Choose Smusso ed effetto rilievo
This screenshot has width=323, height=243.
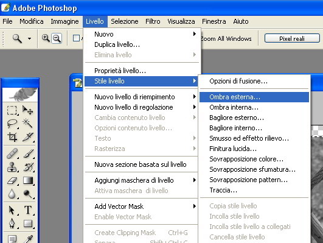[254, 138]
